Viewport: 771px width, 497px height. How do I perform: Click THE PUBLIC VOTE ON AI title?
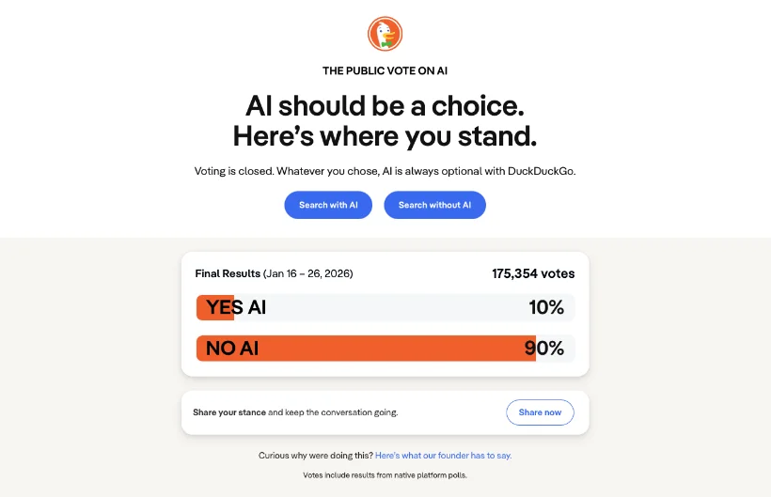click(x=385, y=70)
